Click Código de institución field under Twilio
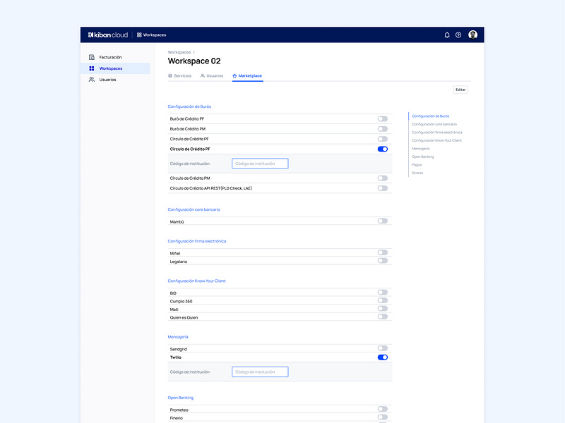The width and height of the screenshot is (565, 423). pyautogui.click(x=260, y=372)
